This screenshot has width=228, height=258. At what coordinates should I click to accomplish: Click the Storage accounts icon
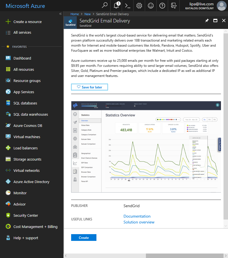(8, 159)
